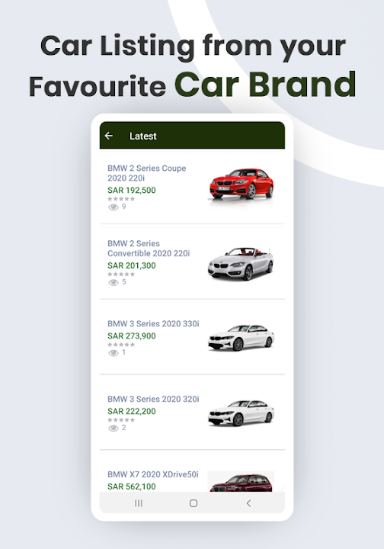Viewport: 384px width, 549px height.
Task: Rate the BMW 2 Series Coupe stars
Action: click(x=121, y=199)
